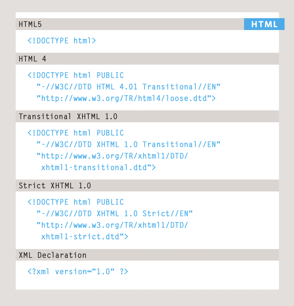Click the Transitional XHTML DOCTYPE PUBLIC line

(76, 133)
